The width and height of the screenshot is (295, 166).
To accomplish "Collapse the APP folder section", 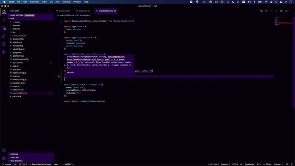I will tap(31, 18).
